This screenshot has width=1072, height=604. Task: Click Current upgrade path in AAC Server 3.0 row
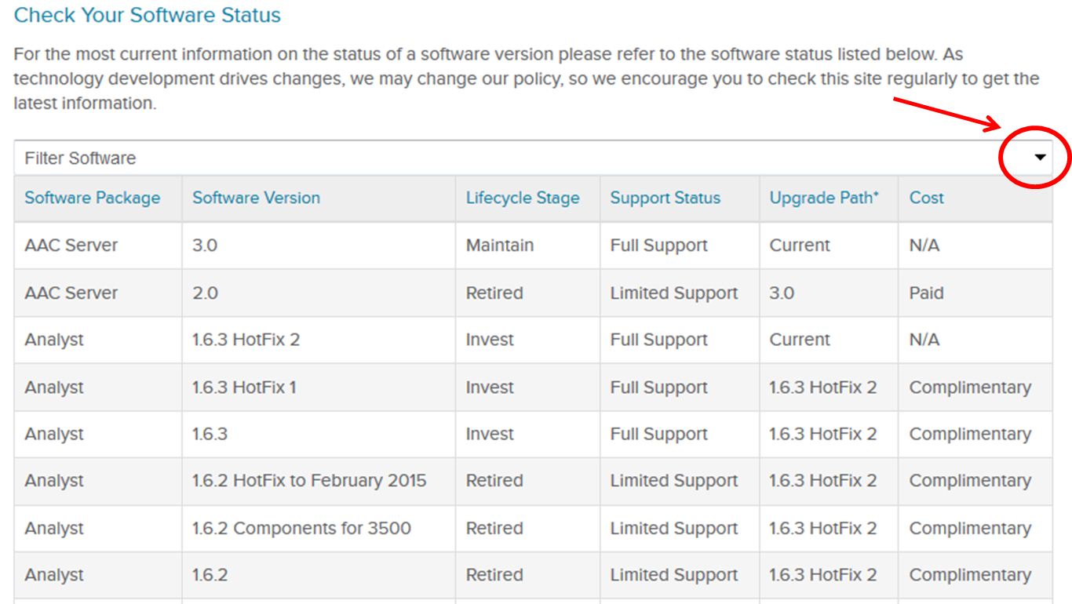point(800,246)
